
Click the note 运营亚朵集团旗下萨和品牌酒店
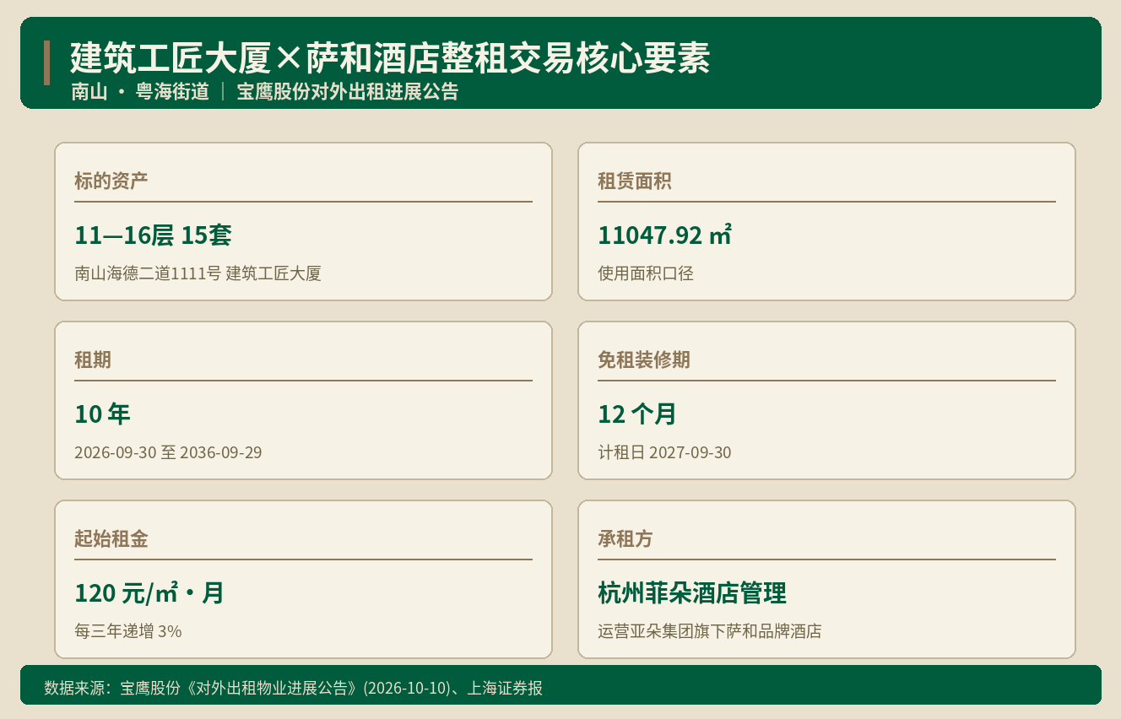tap(710, 631)
